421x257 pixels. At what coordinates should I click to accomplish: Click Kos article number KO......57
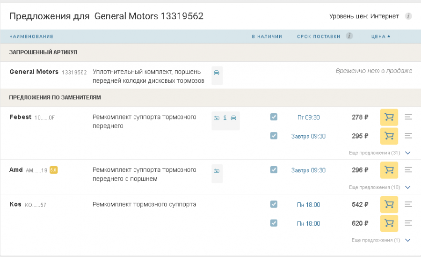tap(36, 205)
